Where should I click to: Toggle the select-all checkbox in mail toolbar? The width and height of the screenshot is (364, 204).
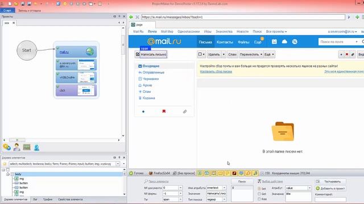(x=200, y=54)
